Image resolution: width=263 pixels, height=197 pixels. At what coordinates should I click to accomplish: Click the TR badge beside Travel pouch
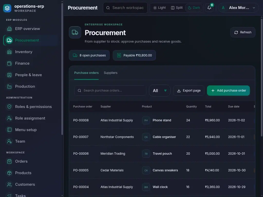point(146,154)
